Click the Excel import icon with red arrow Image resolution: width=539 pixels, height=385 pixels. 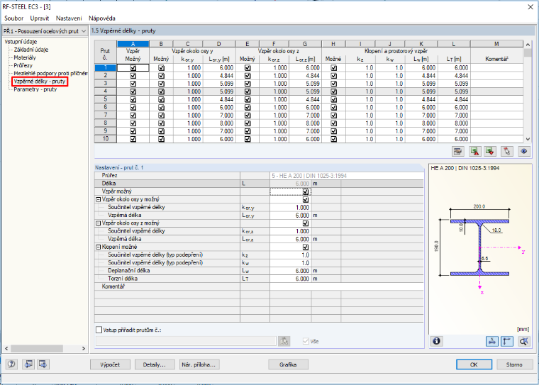tap(490, 151)
